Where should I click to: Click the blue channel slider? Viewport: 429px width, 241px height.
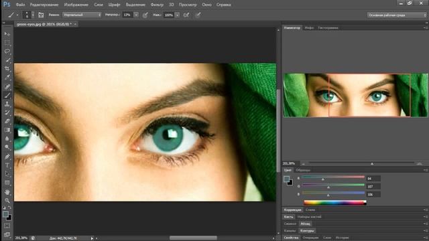point(333,193)
